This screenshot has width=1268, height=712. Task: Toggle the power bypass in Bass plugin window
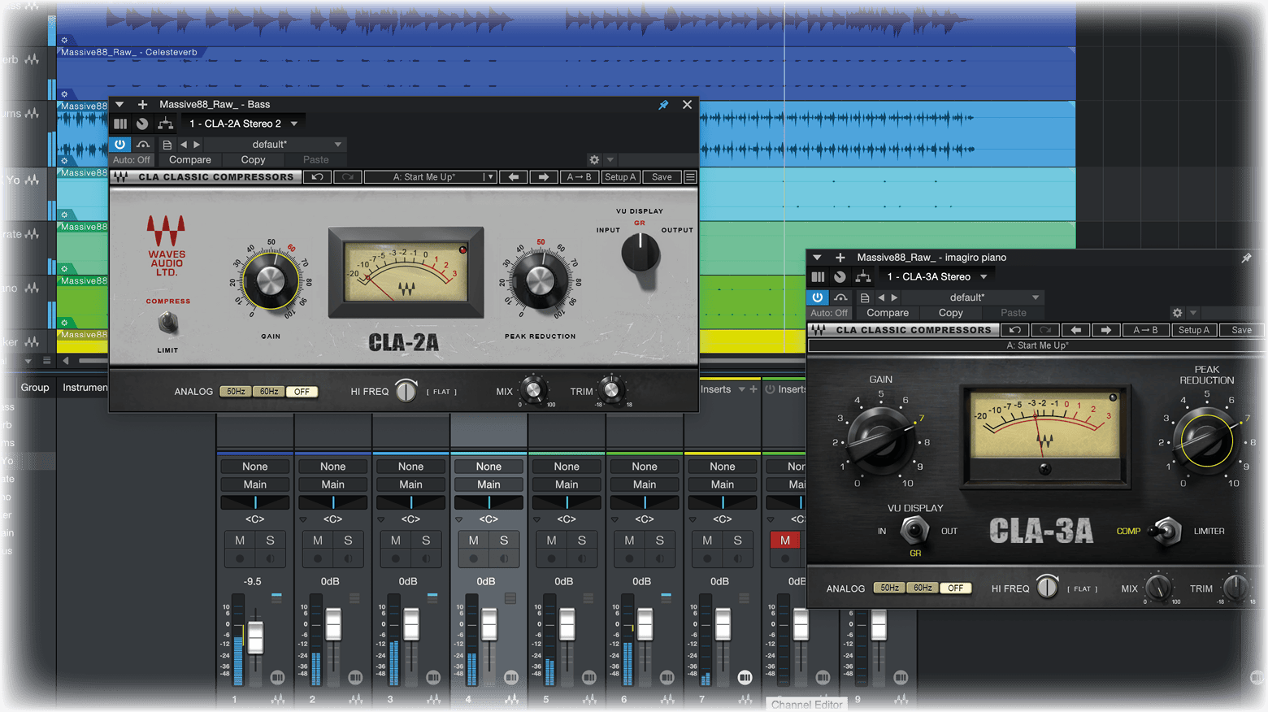click(x=120, y=145)
